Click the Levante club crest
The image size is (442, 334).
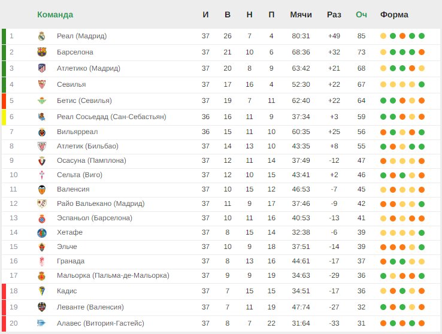pos(42,307)
